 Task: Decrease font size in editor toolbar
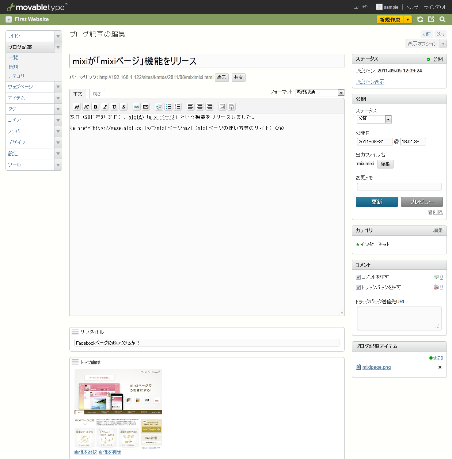[77, 107]
